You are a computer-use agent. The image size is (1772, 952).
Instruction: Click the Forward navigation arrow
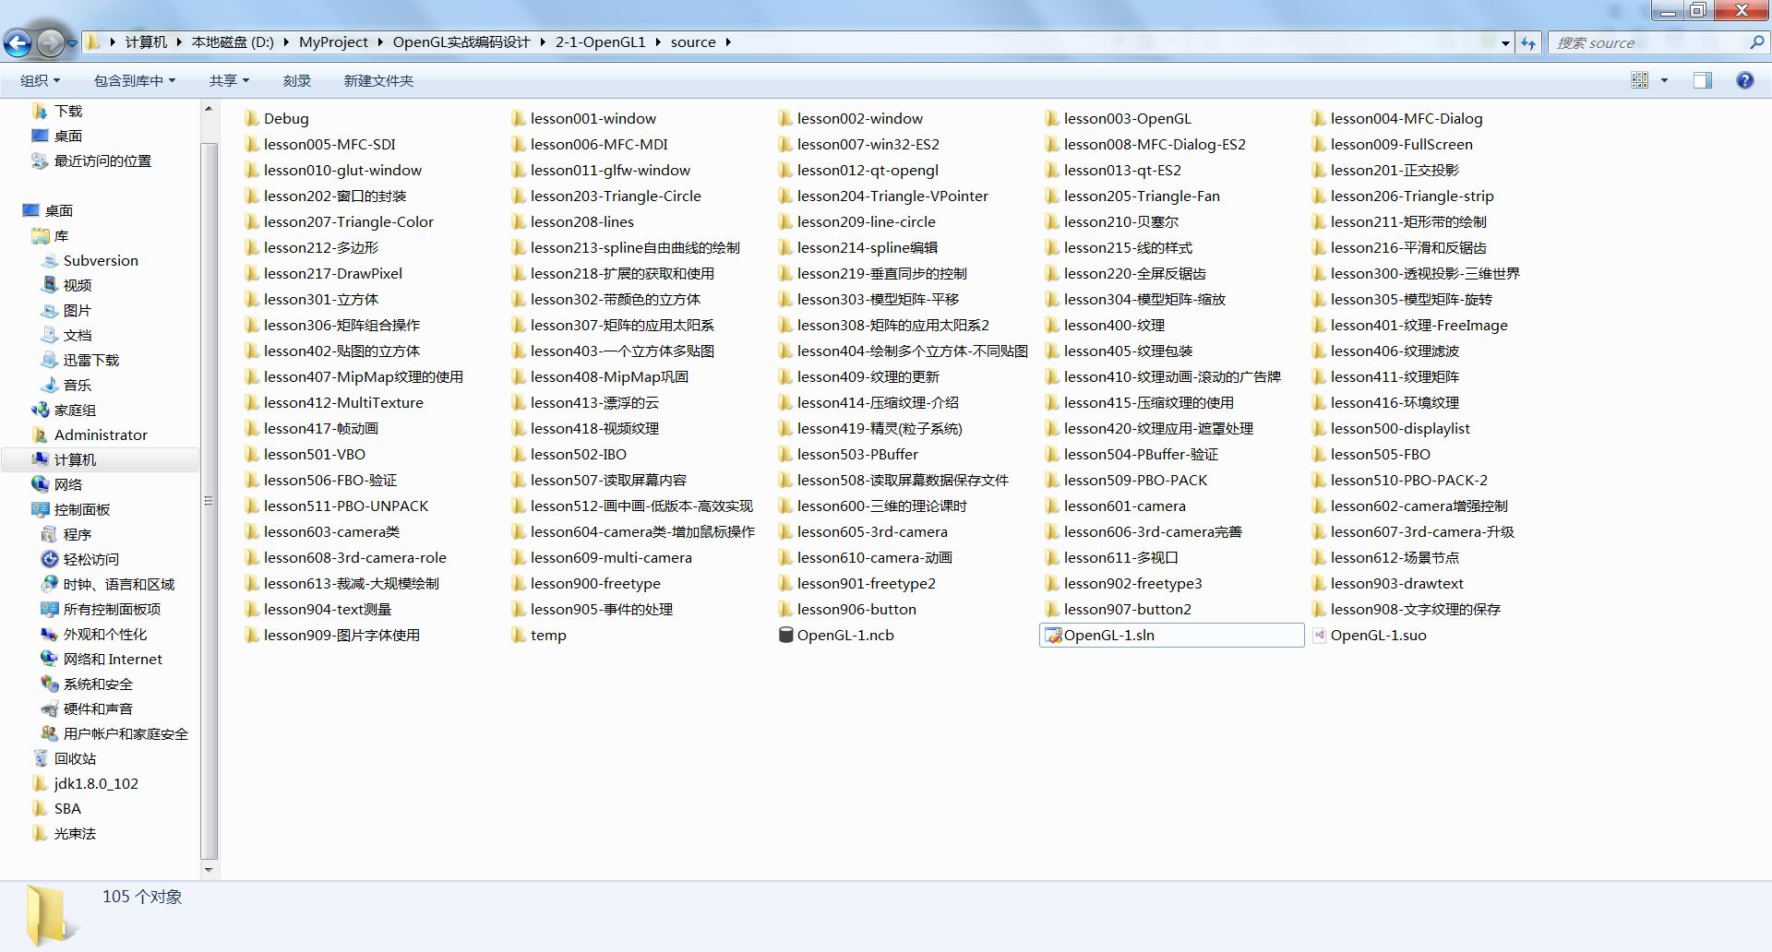51,42
